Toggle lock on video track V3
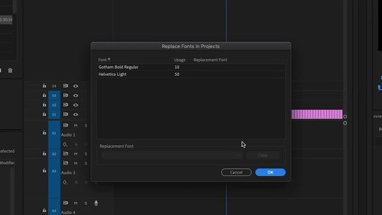Image resolution: width=382 pixels, height=215 pixels. pyautogui.click(x=44, y=96)
